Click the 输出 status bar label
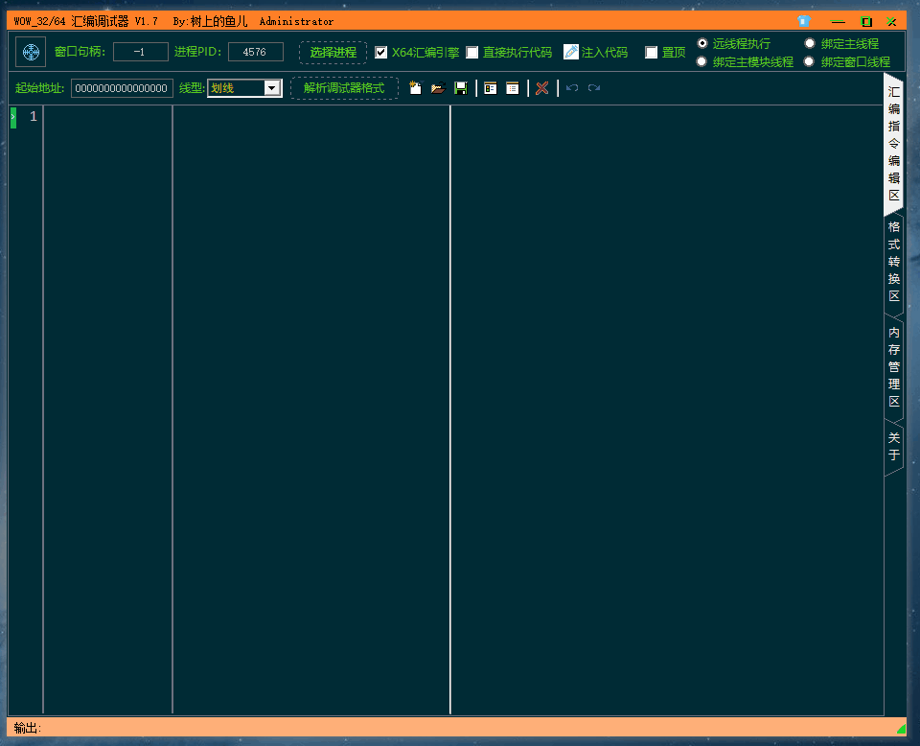 pyautogui.click(x=27, y=729)
